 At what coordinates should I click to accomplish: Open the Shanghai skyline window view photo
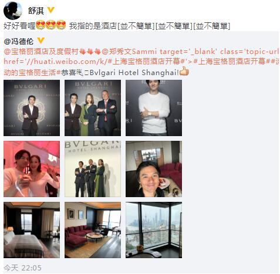[x=154, y=230]
